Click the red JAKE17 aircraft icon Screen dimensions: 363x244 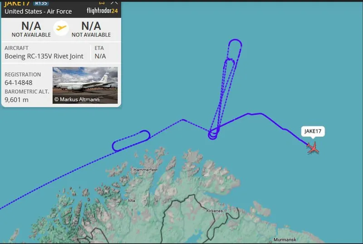tap(313, 148)
